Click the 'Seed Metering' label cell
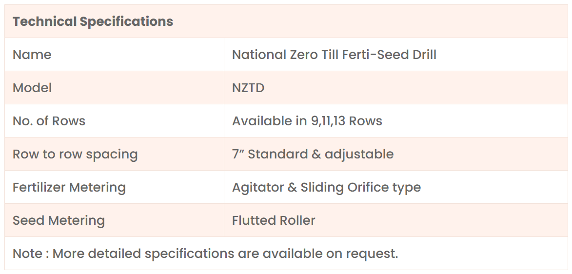Screen dimensions: 572x274 click(x=59, y=220)
